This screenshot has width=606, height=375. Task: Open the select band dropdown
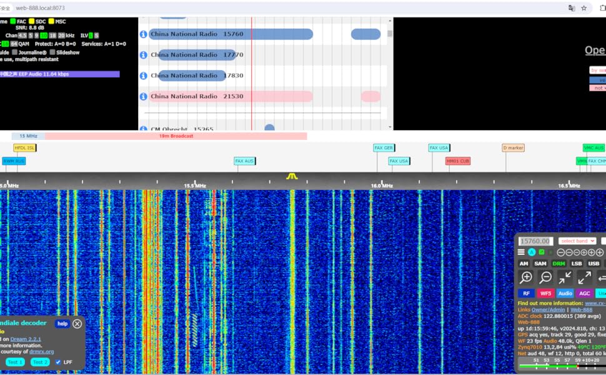[x=577, y=241]
